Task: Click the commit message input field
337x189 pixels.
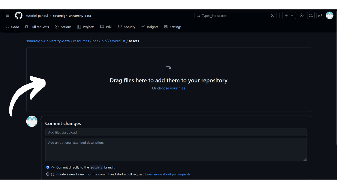Action: (176, 132)
